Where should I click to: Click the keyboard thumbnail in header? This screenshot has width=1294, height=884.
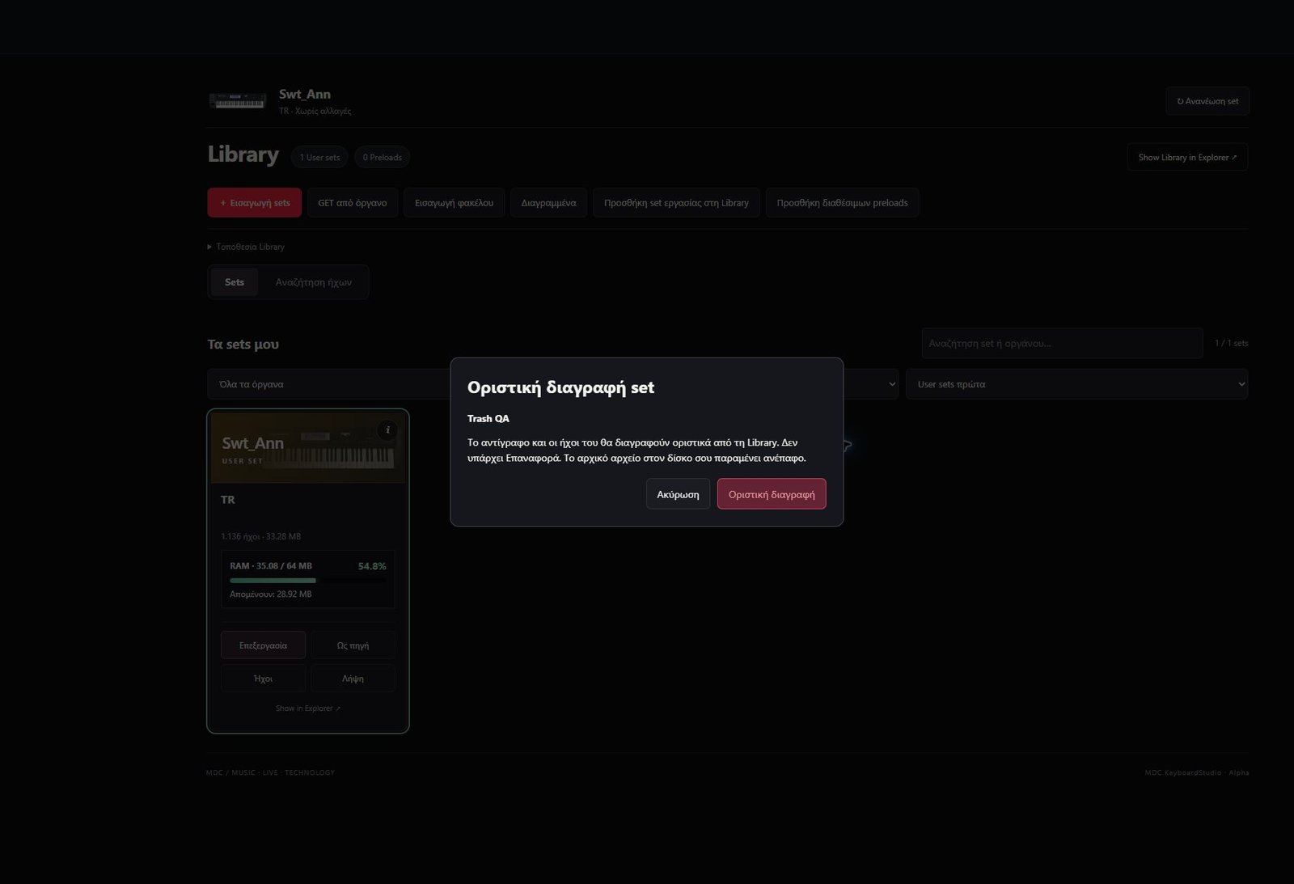[238, 101]
